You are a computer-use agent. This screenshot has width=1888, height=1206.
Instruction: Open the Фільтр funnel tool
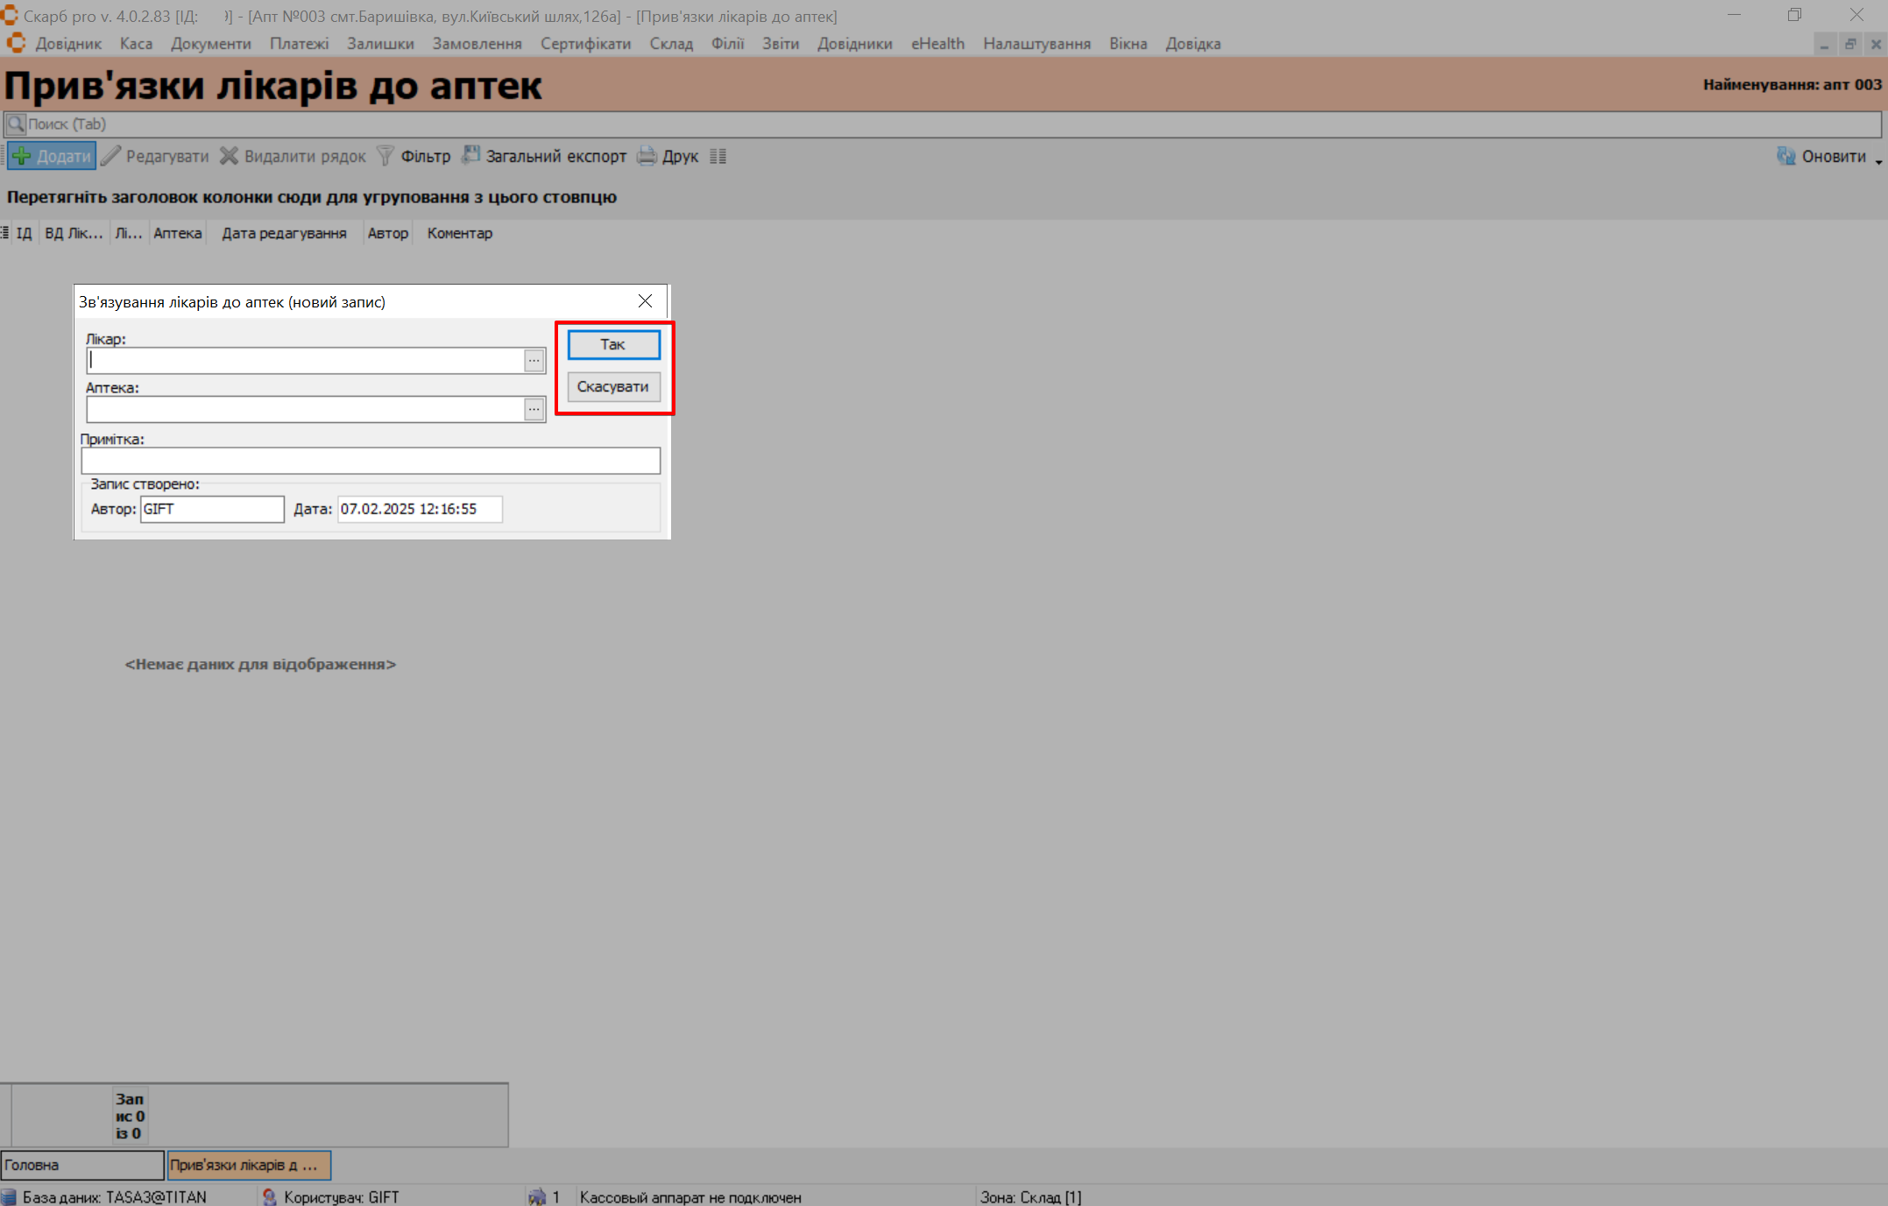[385, 157]
